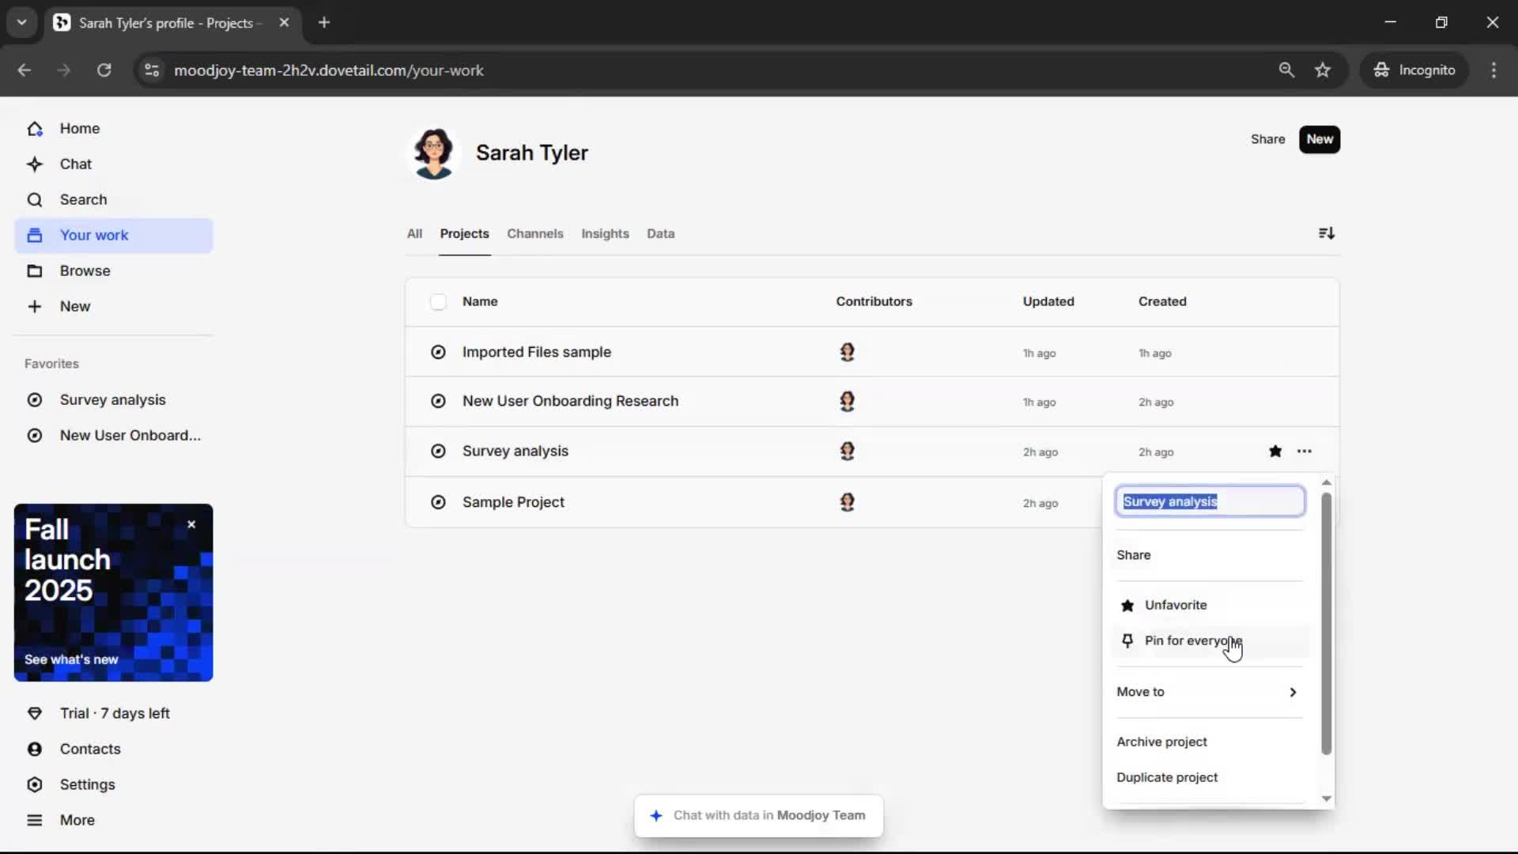1518x854 pixels.
Task: Click the black New button
Action: click(1319, 139)
